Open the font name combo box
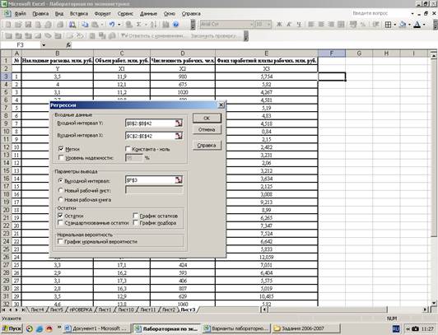This screenshot has width=438, height=335. [227, 25]
